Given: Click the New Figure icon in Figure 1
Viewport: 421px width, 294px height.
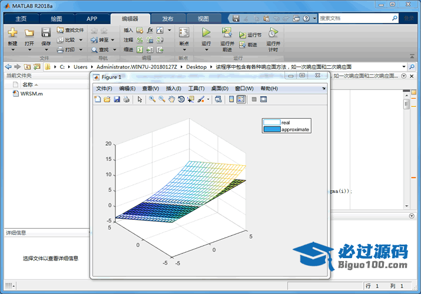Looking at the screenshot, I should click(98, 99).
